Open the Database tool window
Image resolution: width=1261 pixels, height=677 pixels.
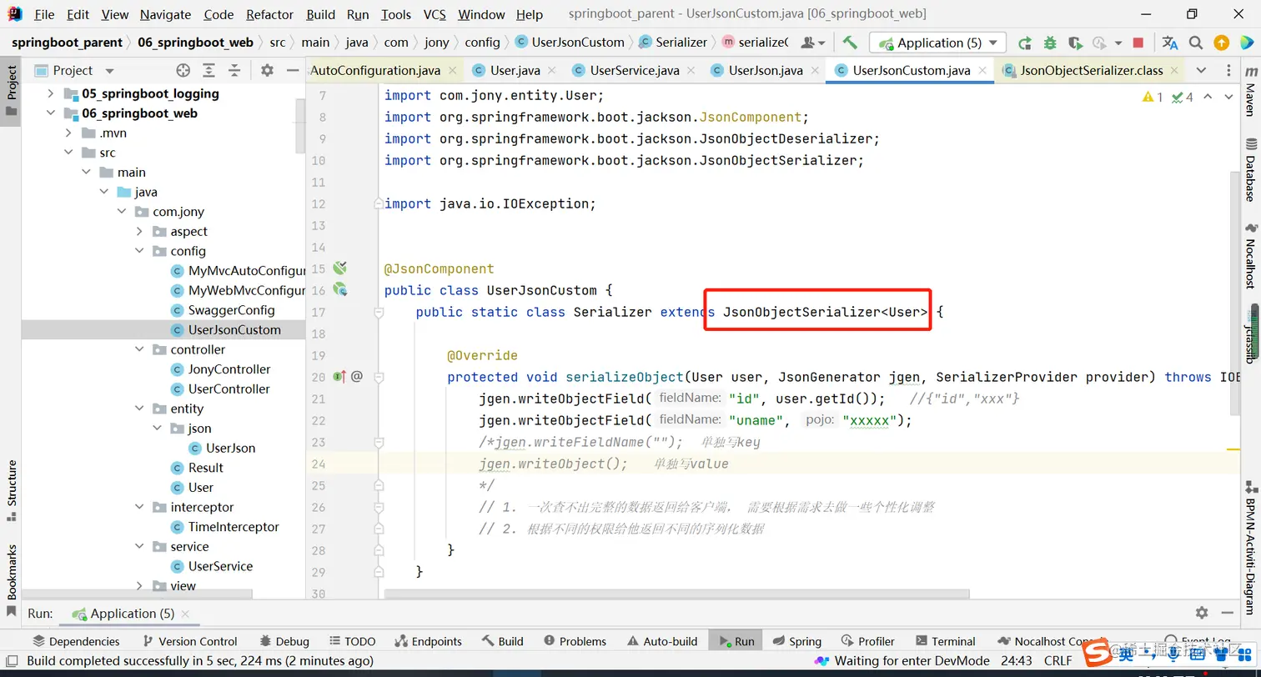1250,171
